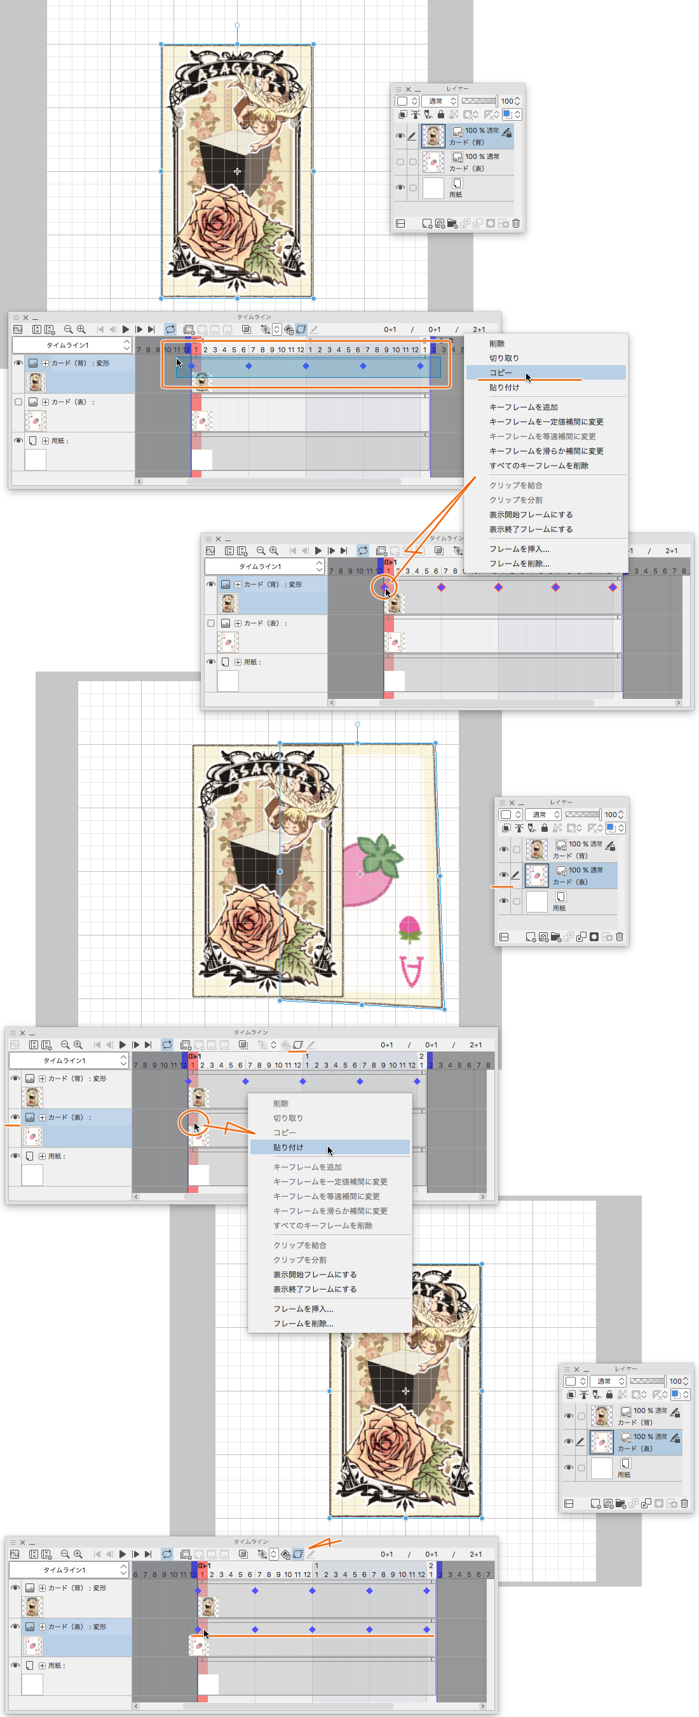The height and width of the screenshot is (1717, 699).
Task: Click new layer folder icon, topmost layer panel
Action: click(452, 224)
